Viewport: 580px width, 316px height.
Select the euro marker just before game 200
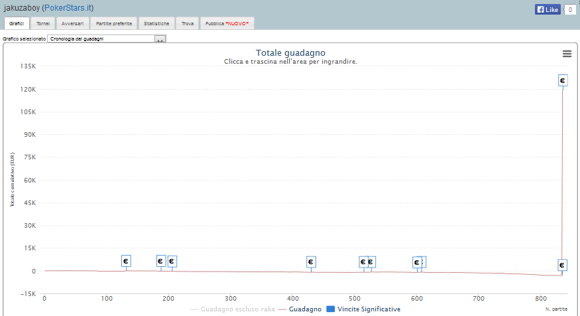[160, 261]
